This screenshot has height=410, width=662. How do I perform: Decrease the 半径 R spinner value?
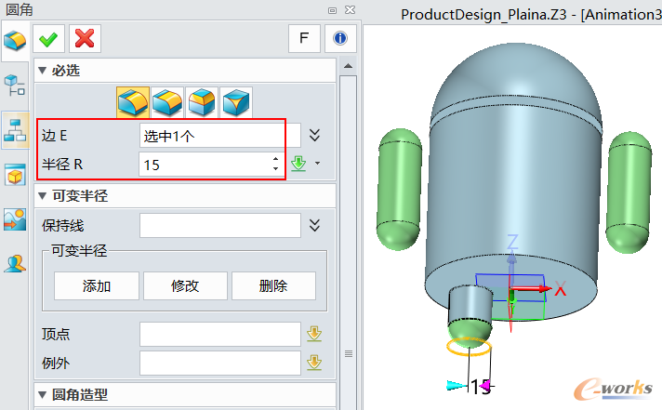pyautogui.click(x=276, y=169)
